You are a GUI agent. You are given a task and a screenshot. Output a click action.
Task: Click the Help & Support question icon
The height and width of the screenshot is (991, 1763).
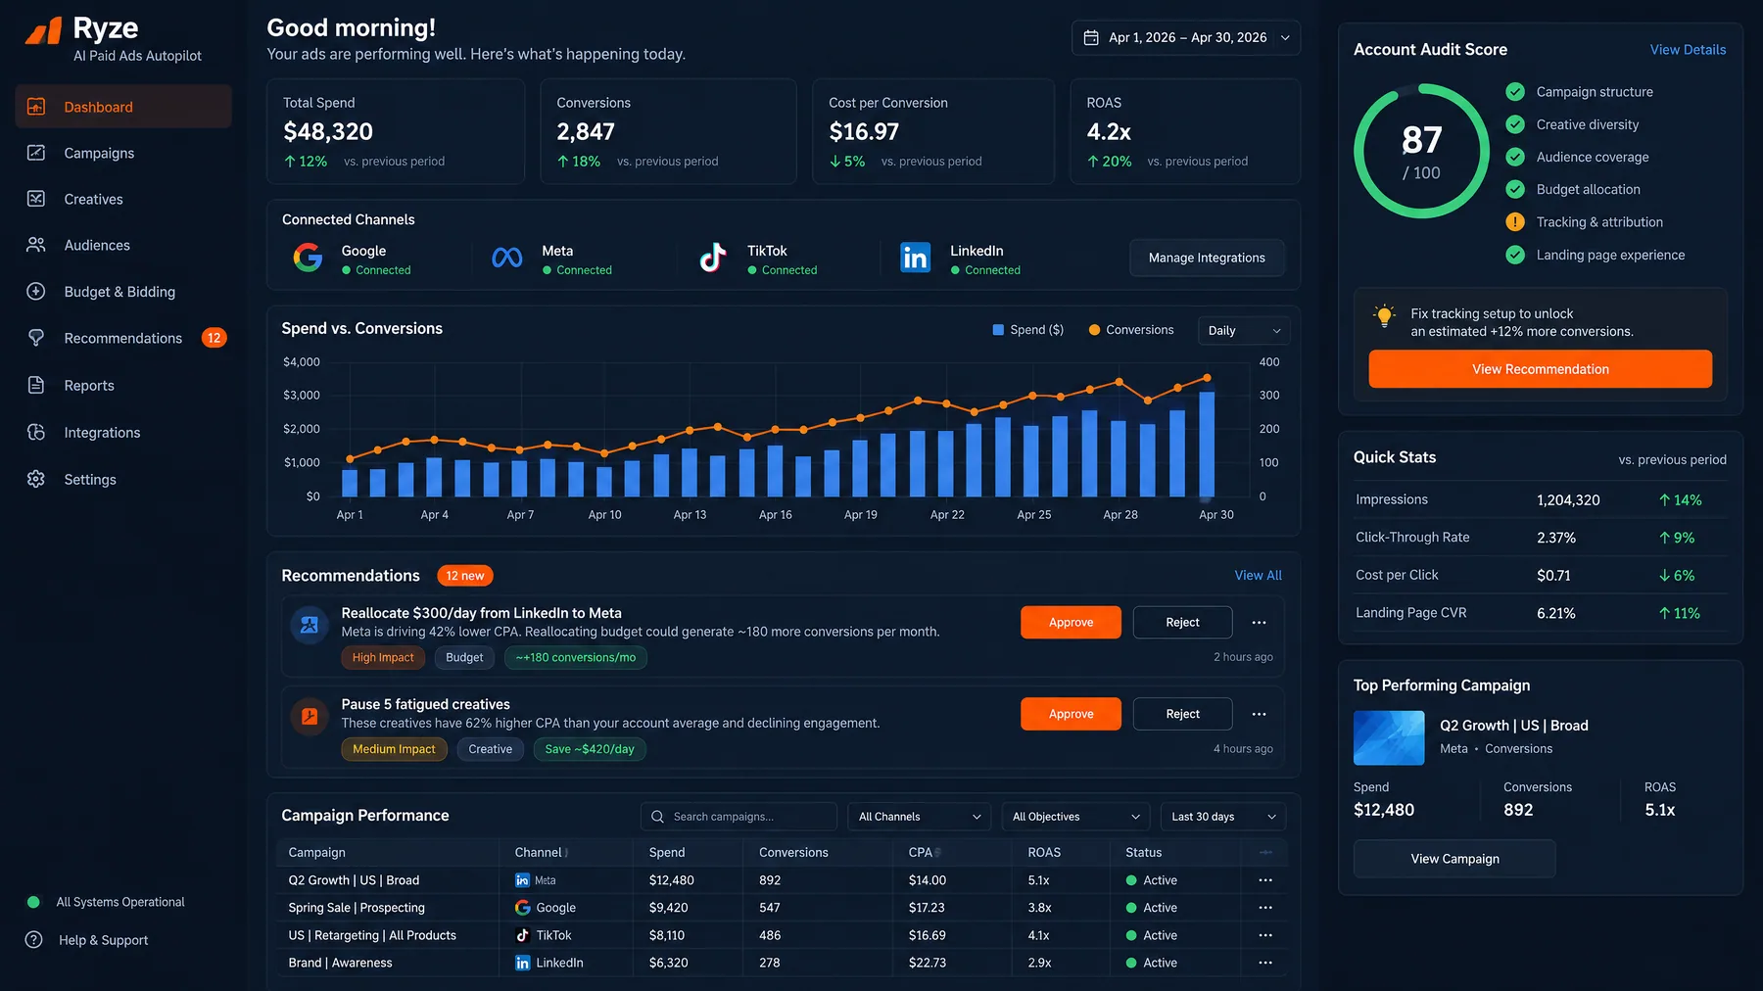click(x=34, y=940)
